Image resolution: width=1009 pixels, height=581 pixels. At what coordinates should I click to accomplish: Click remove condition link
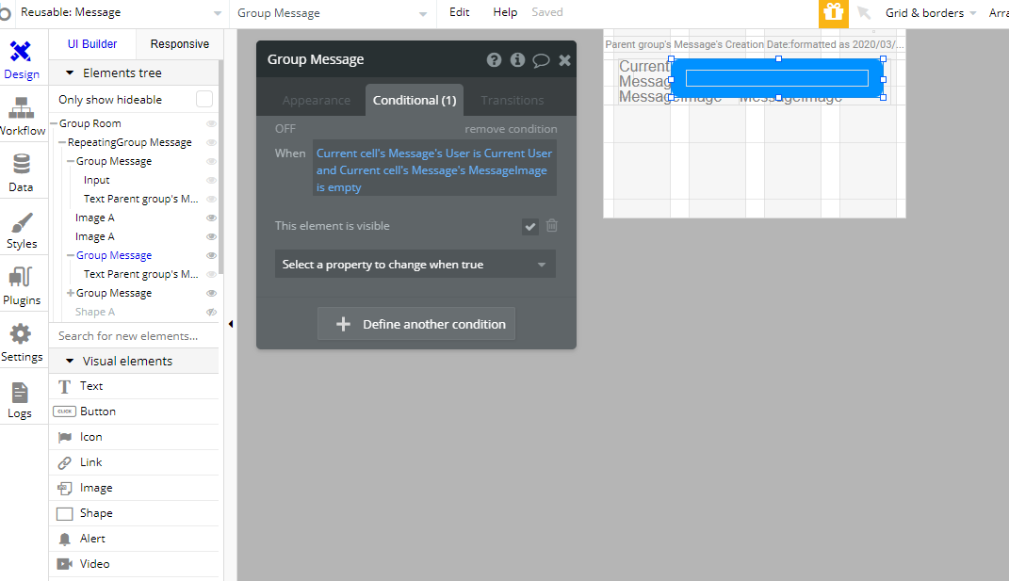click(511, 129)
